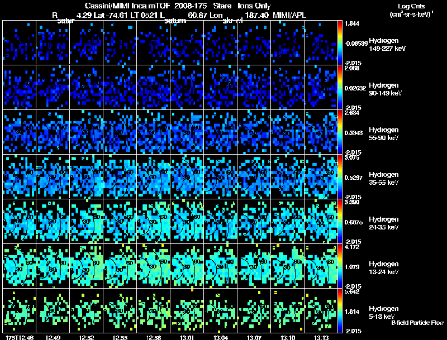Click the Ions Only label in the title

pyautogui.click(x=254, y=6)
